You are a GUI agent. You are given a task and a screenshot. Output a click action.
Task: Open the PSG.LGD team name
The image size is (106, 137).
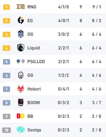[36, 62]
